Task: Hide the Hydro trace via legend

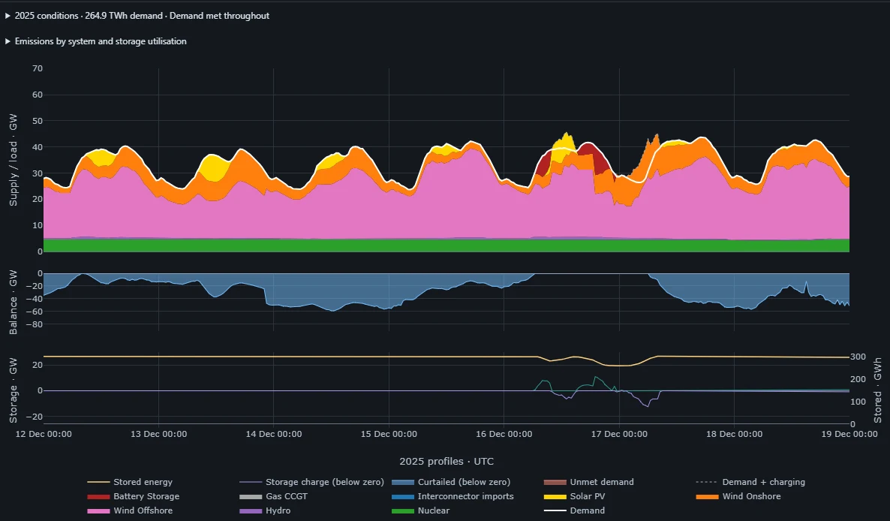Action: click(264, 510)
